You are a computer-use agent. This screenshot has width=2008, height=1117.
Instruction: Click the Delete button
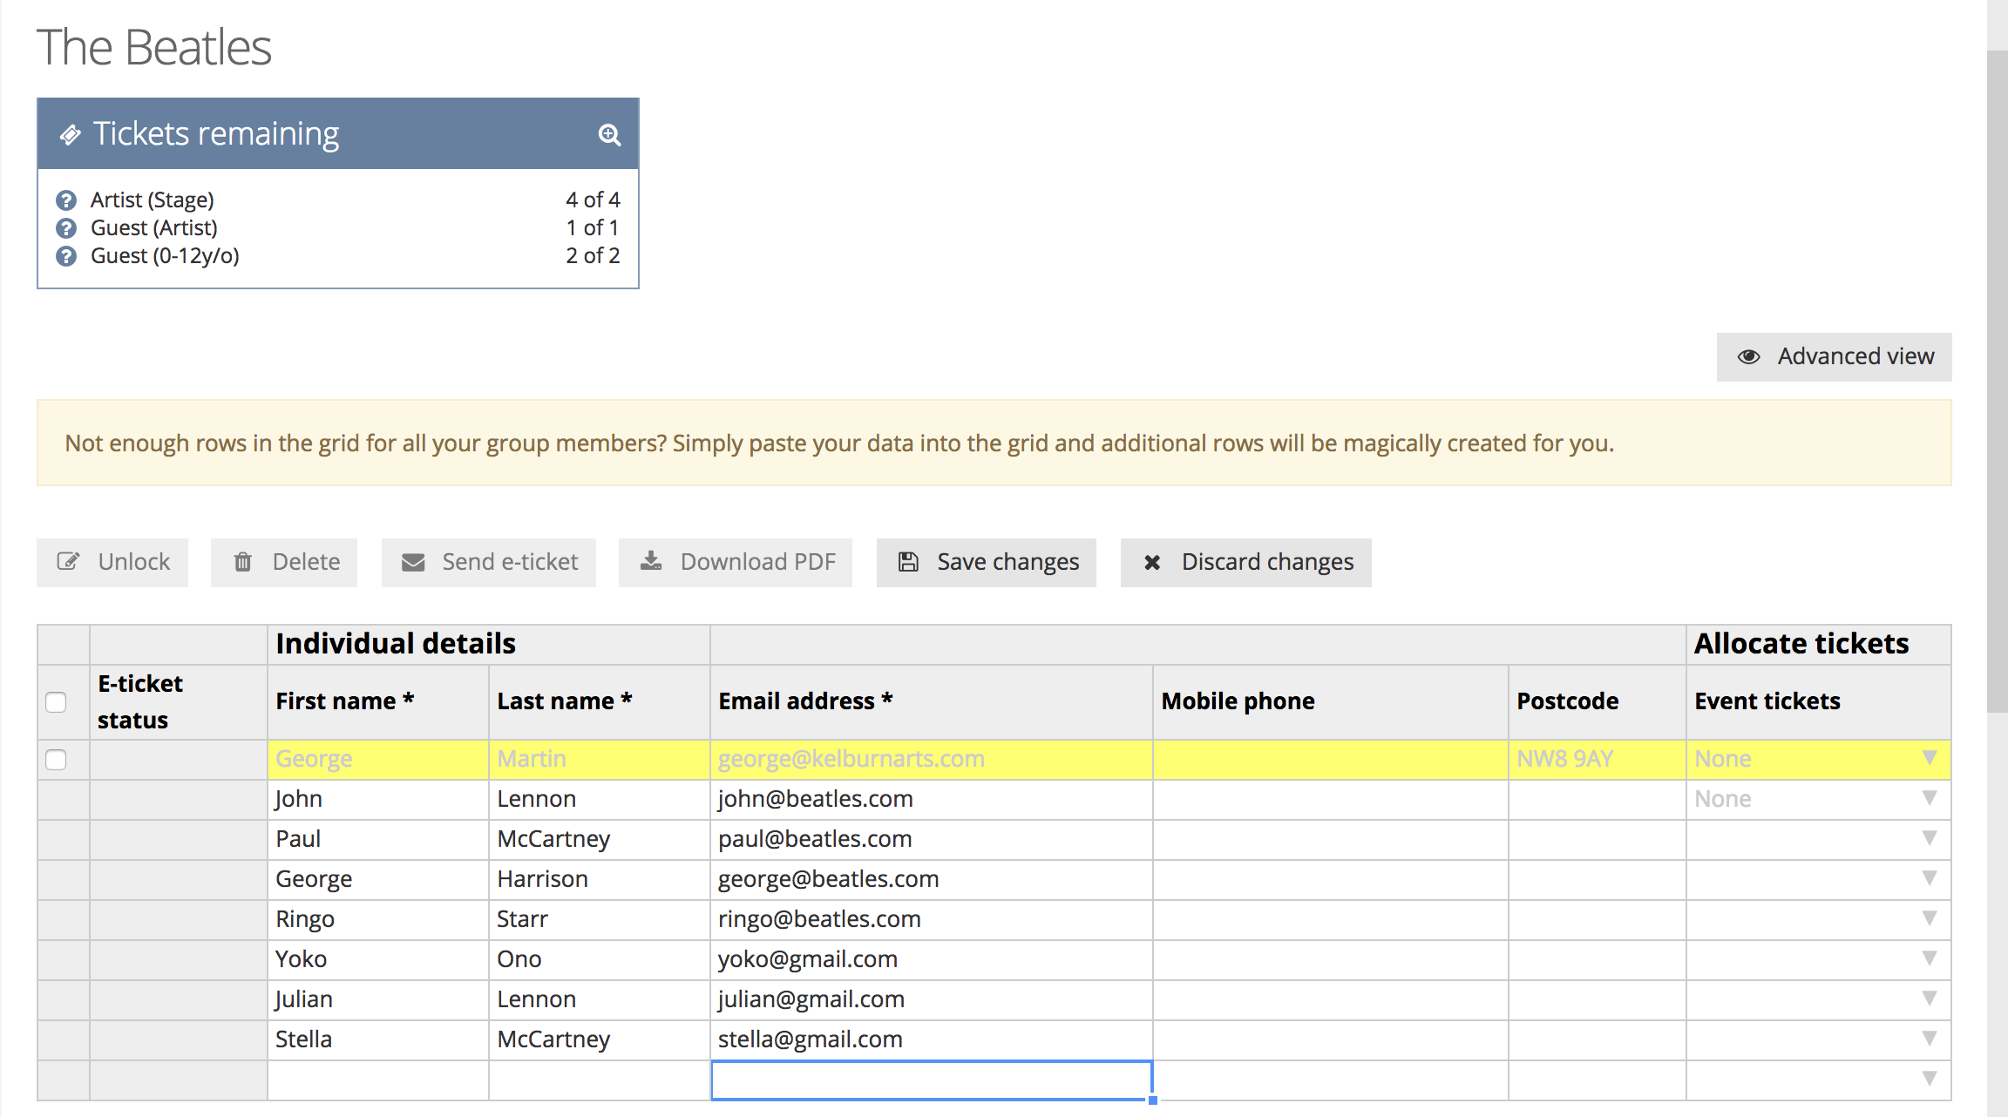pos(284,562)
